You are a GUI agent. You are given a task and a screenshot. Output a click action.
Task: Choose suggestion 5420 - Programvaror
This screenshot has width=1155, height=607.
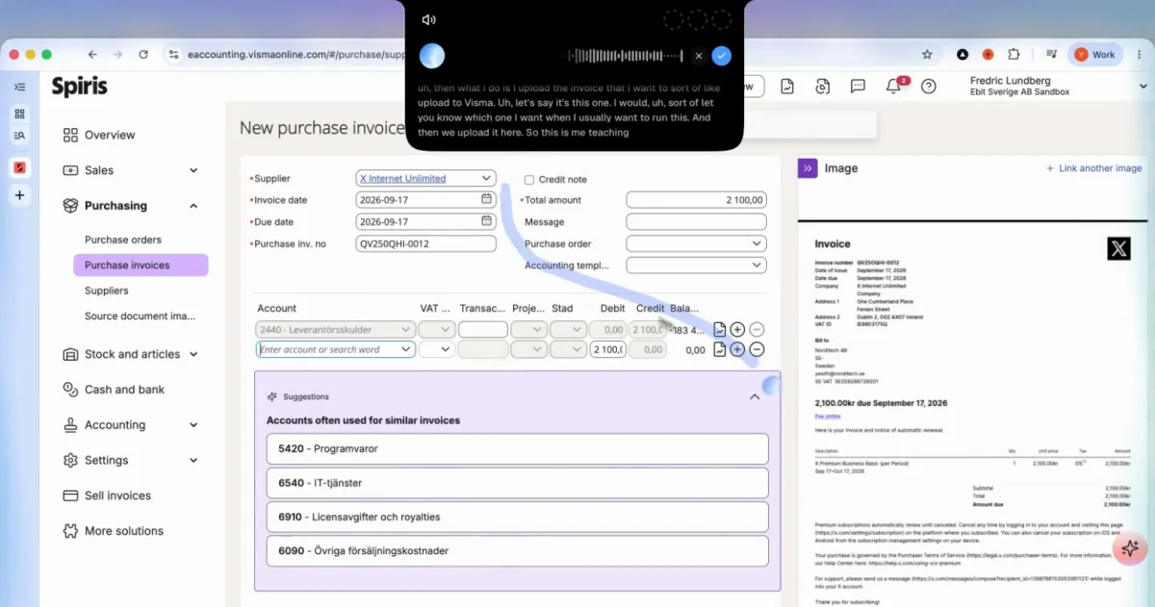pyautogui.click(x=517, y=448)
